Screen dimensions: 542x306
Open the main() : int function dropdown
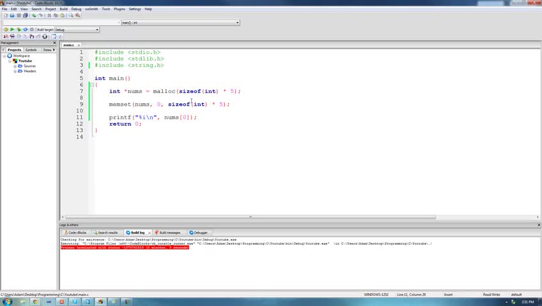click(x=180, y=22)
